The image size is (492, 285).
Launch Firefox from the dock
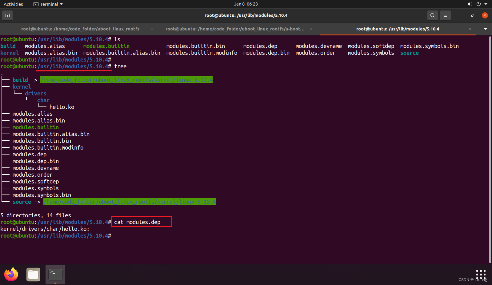[x=11, y=275]
